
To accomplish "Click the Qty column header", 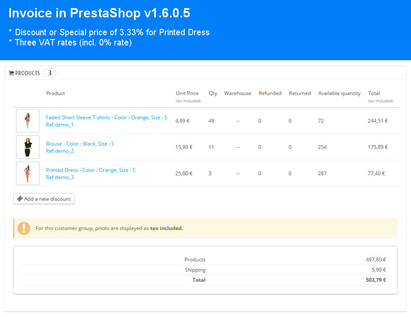I will tap(213, 93).
